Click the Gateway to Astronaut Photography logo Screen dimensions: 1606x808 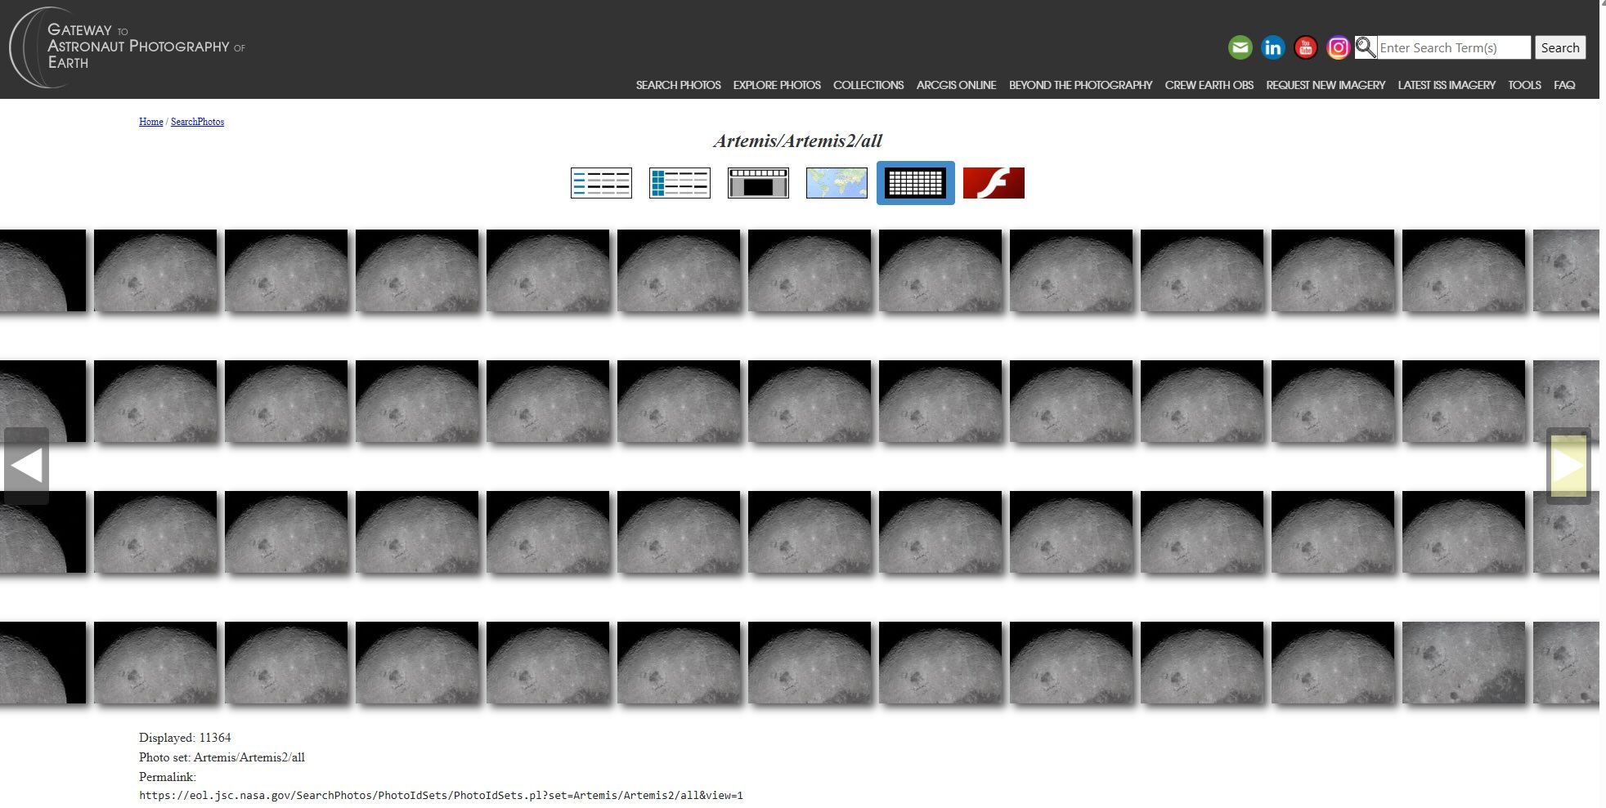128,47
